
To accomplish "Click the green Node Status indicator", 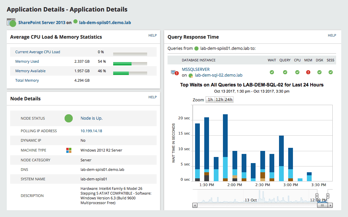I will pyautogui.click(x=69, y=118).
